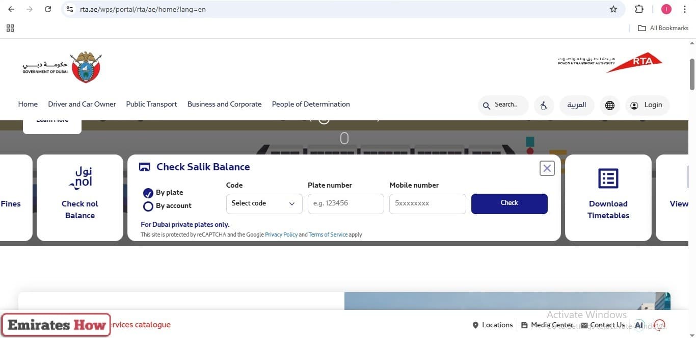Open the services catalogue link
This screenshot has height=338, width=696.
coord(140,325)
